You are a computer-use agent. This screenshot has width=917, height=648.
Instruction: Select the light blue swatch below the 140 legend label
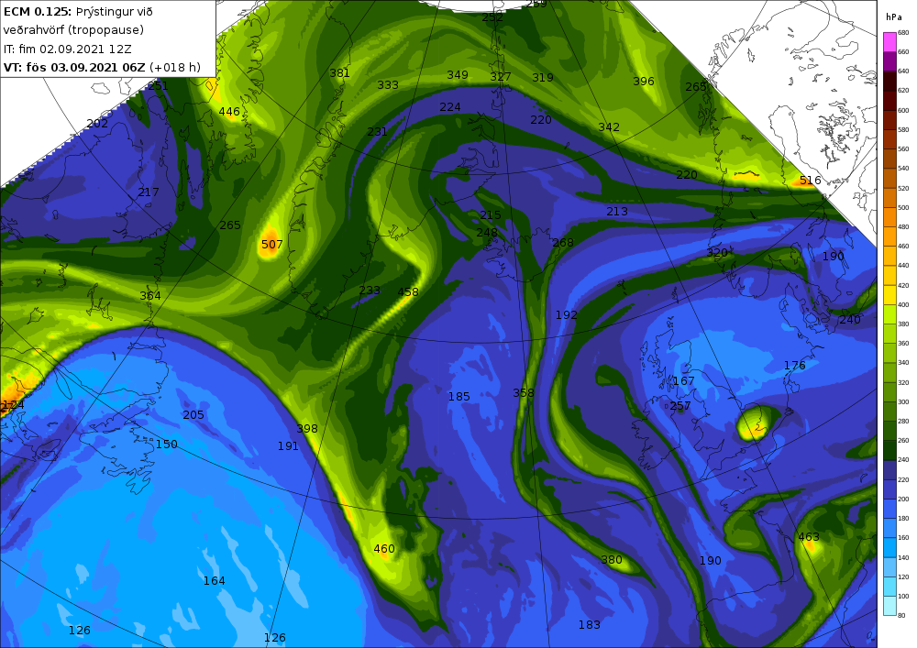[x=889, y=566]
